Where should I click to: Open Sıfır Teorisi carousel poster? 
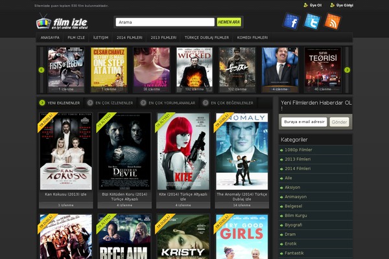coord(323,70)
